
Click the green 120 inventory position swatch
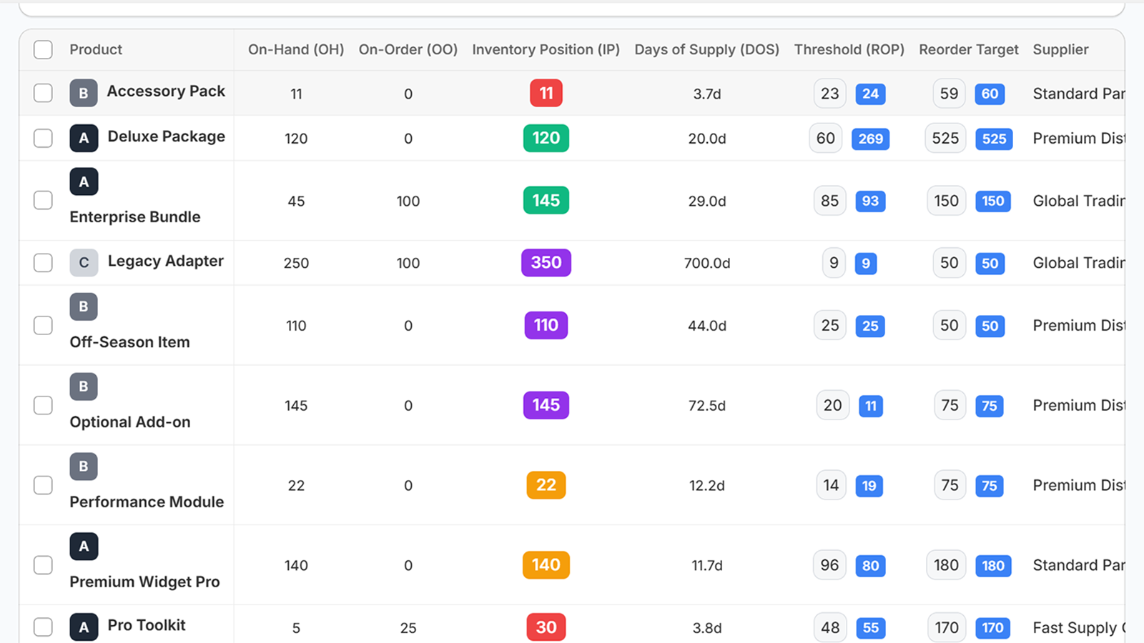tap(546, 138)
